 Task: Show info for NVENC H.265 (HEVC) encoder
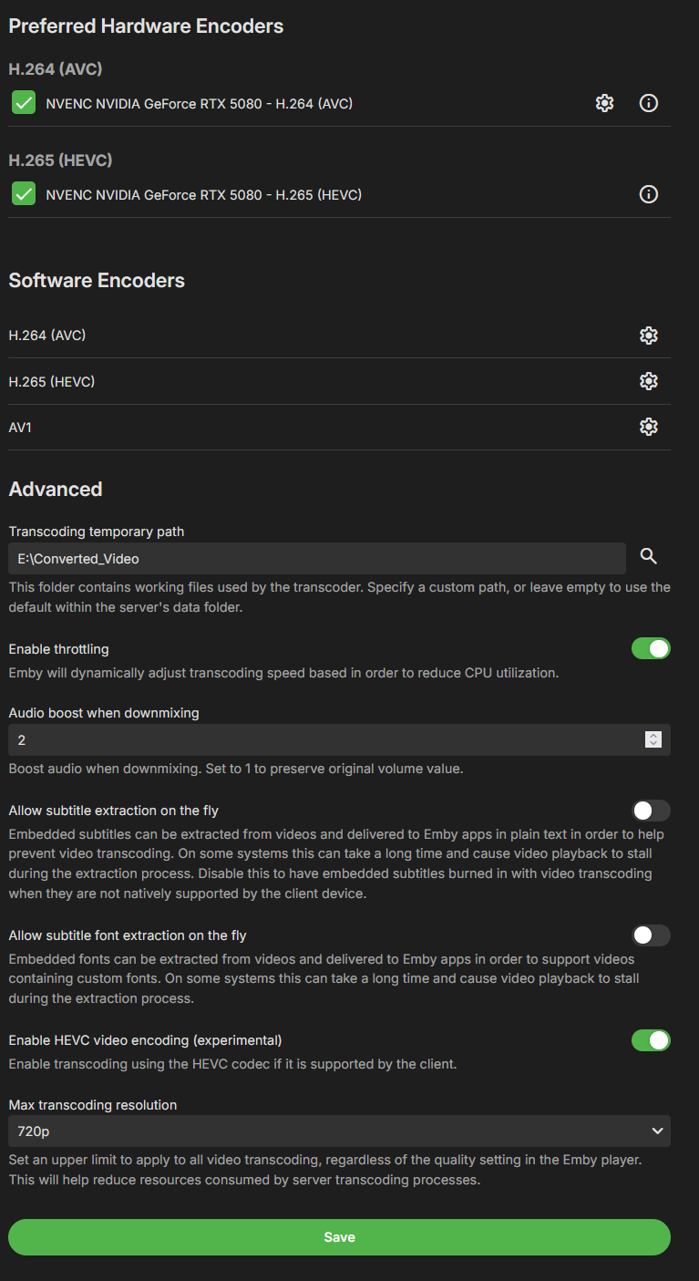coord(648,194)
